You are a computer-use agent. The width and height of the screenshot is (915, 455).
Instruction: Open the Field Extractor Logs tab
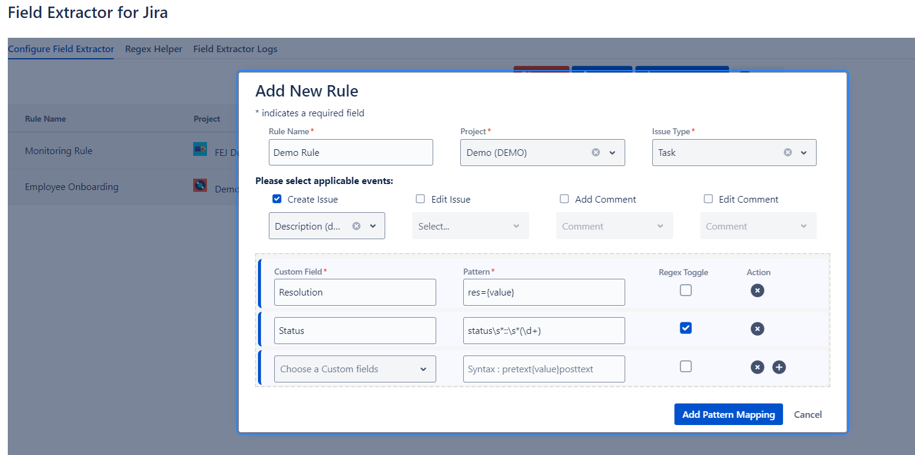point(235,49)
